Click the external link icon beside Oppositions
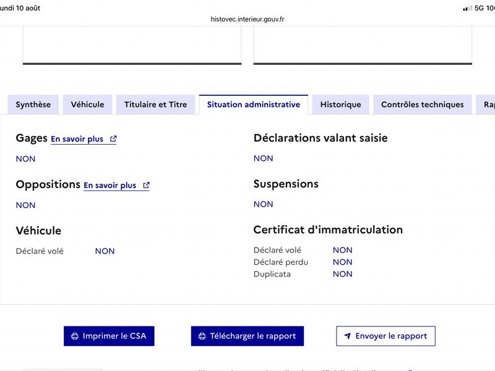The height and width of the screenshot is (371, 495). (x=146, y=185)
